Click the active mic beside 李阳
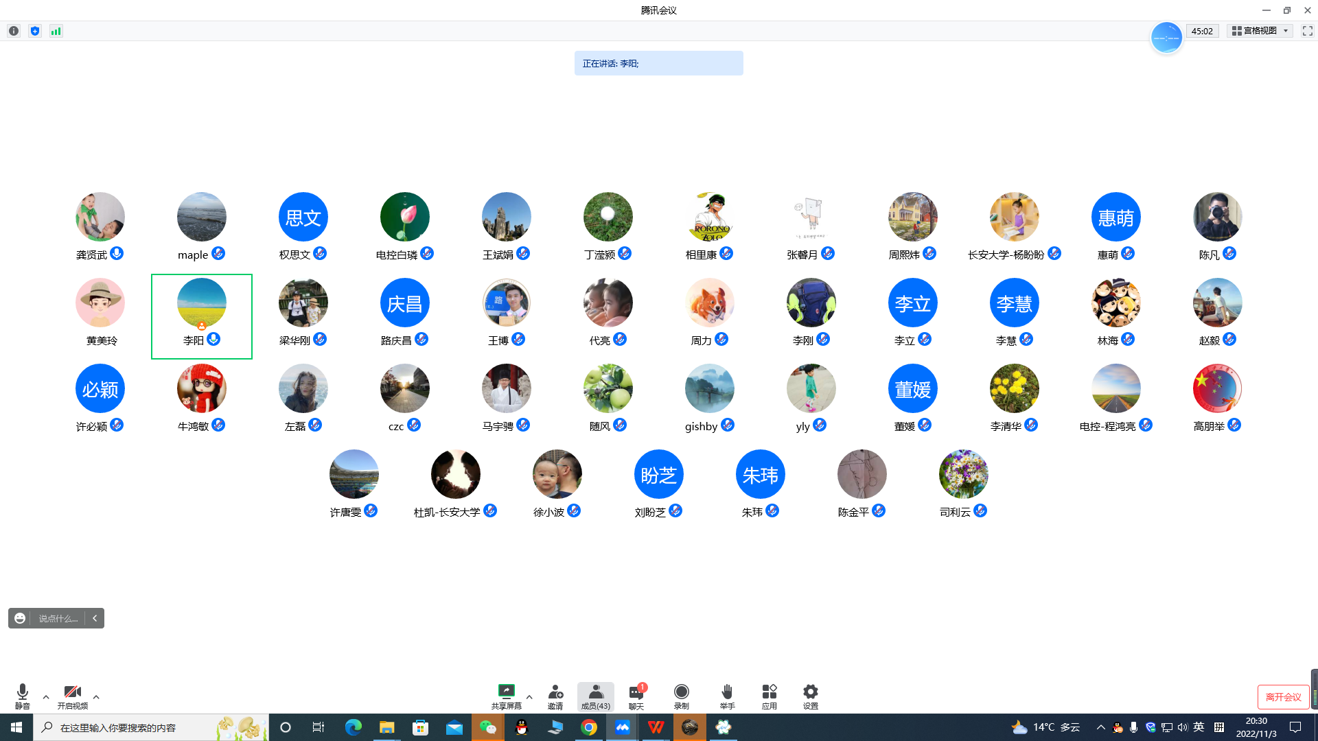The width and height of the screenshot is (1318, 741). (213, 339)
